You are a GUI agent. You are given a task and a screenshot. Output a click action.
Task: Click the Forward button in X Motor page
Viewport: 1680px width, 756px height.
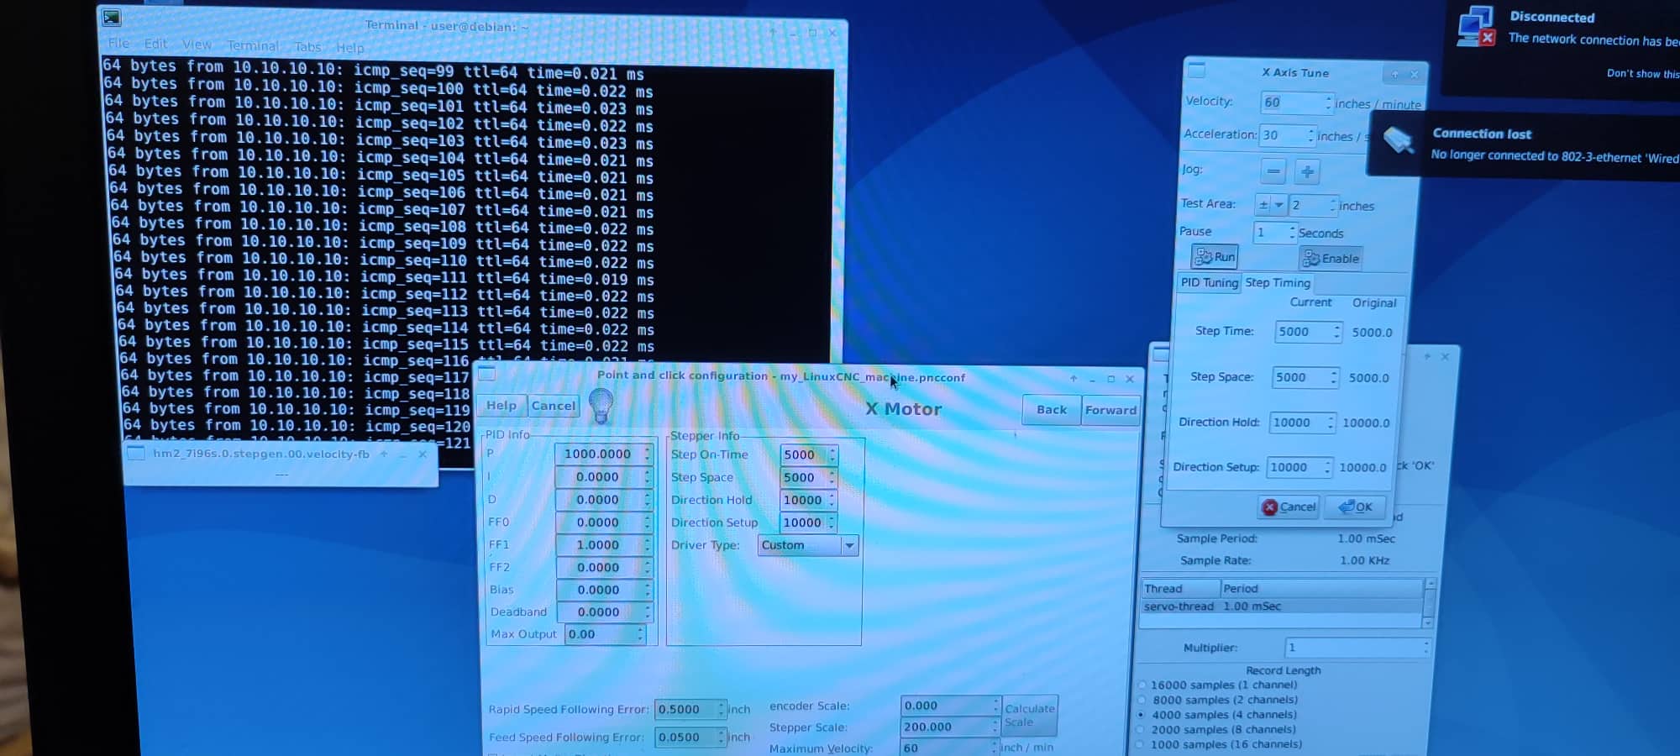click(x=1110, y=410)
